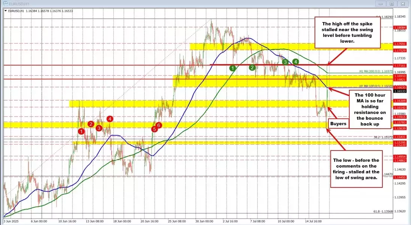
Task: Click the OHLC quote text in chart header
Action: (50, 11)
